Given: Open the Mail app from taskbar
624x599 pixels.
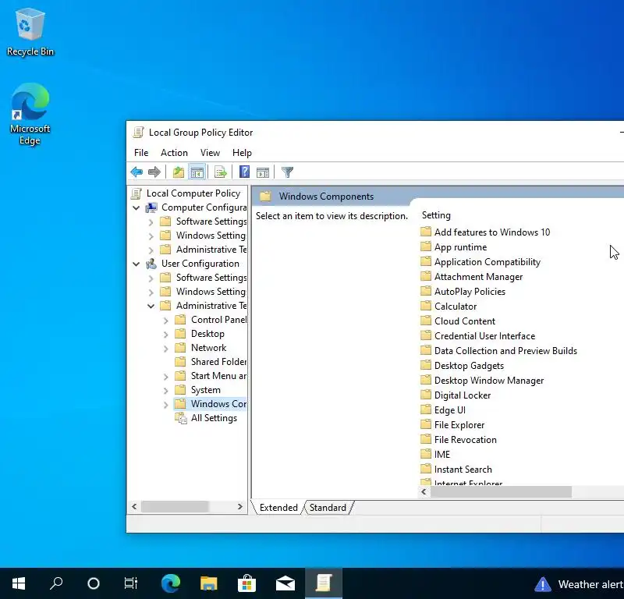Looking at the screenshot, I should [285, 584].
